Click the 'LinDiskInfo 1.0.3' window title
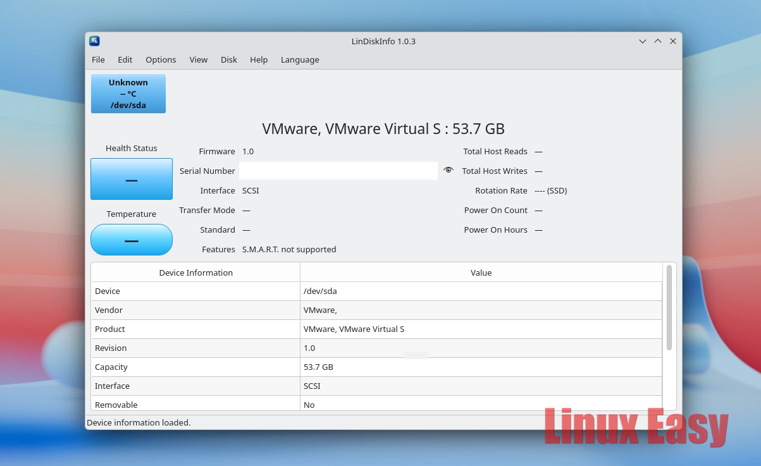The width and height of the screenshot is (761, 466). pos(383,41)
